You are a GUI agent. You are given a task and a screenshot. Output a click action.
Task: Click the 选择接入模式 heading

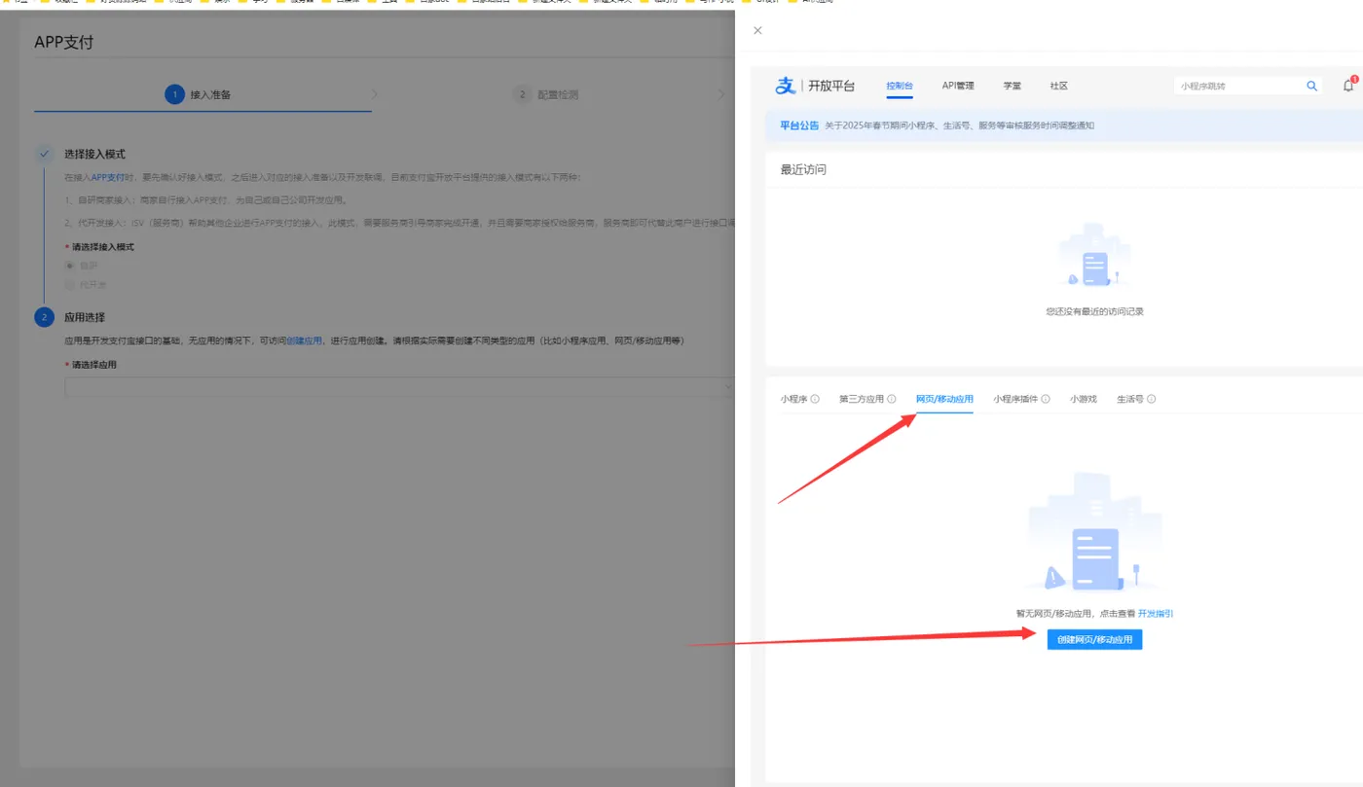(94, 154)
